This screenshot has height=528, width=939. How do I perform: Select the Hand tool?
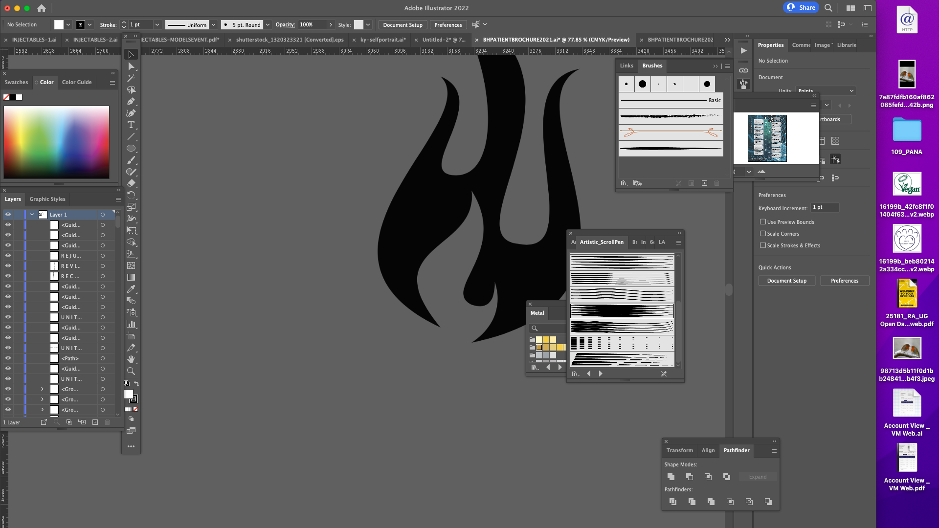tap(131, 359)
